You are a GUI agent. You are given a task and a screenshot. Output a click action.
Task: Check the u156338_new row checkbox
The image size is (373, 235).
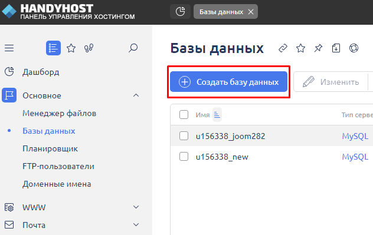click(184, 157)
